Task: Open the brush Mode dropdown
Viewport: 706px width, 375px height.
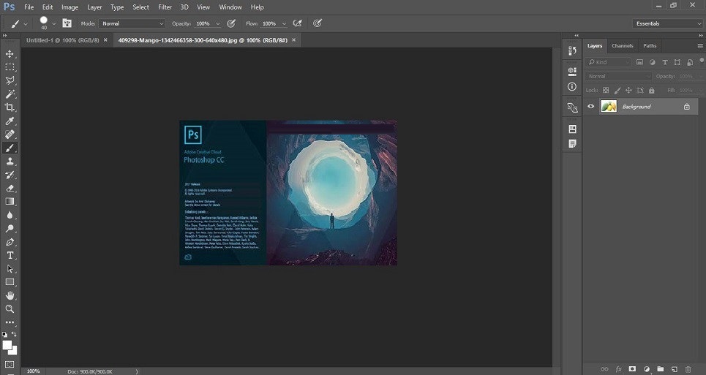Action: tap(130, 23)
